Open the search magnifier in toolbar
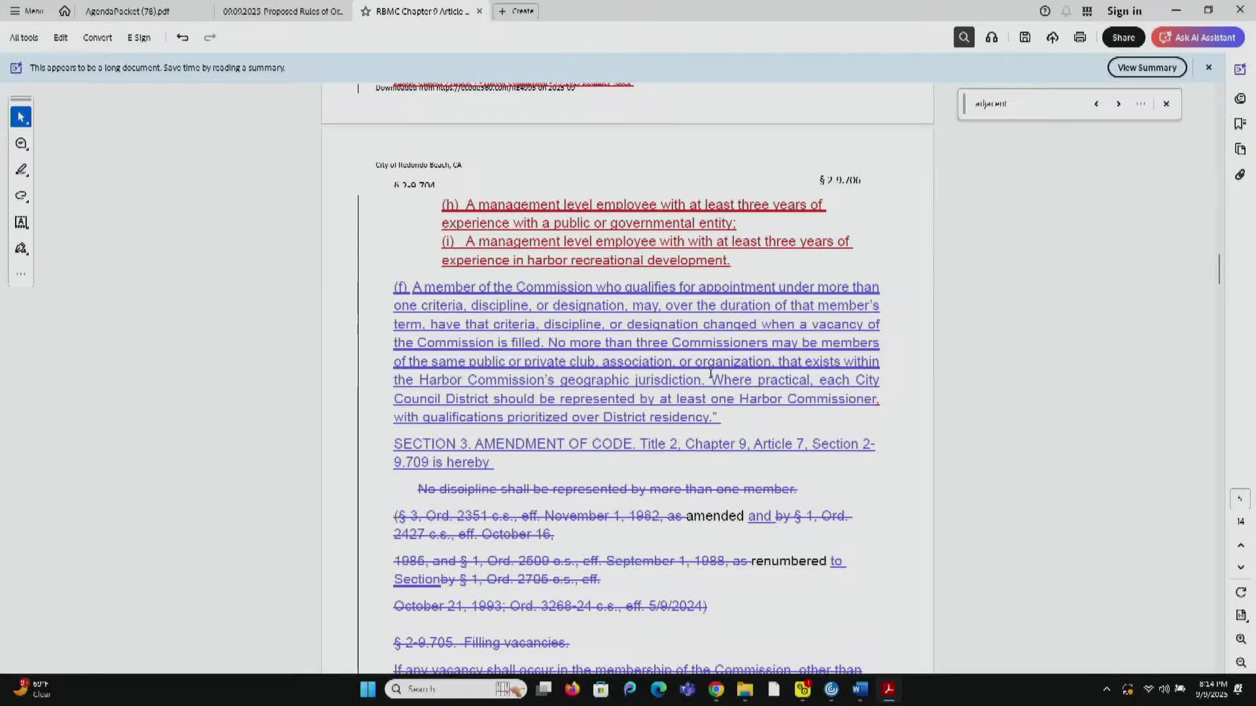Viewport: 1256px width, 706px height. pyautogui.click(x=964, y=37)
